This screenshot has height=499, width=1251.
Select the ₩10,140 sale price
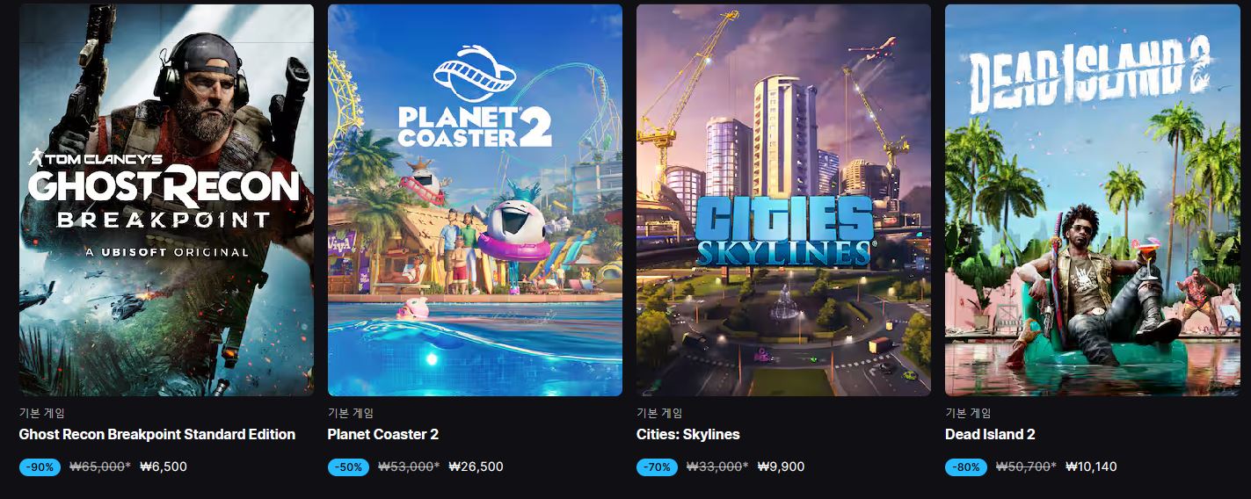click(1091, 467)
